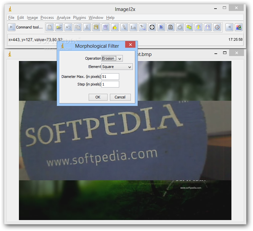Click the New blank document icon
253x231 pixels.
[50, 27]
